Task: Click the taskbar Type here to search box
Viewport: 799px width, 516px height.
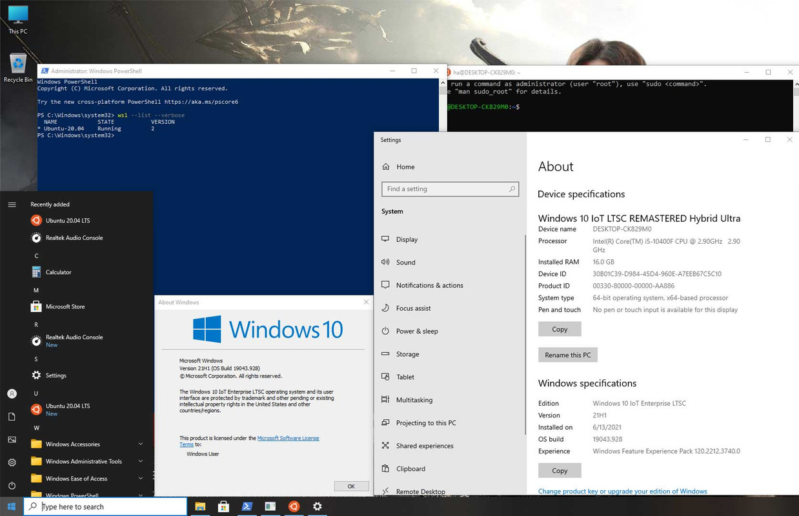Action: (105, 506)
